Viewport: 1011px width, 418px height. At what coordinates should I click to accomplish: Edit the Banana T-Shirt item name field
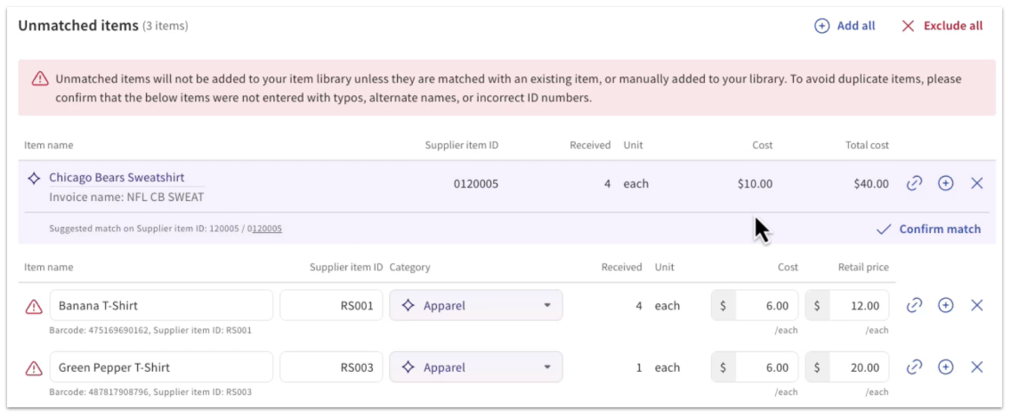pyautogui.click(x=161, y=306)
